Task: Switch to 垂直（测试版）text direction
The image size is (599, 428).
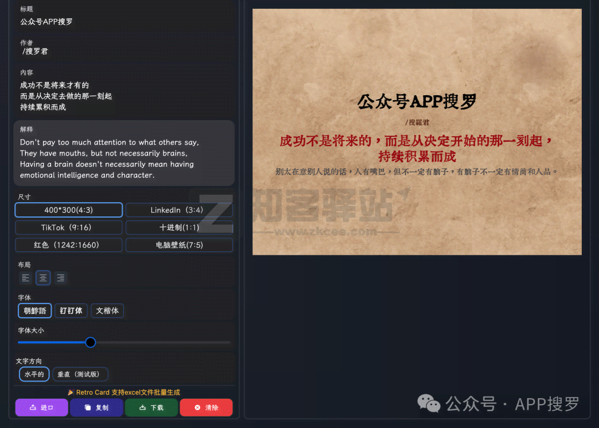Action: 80,374
